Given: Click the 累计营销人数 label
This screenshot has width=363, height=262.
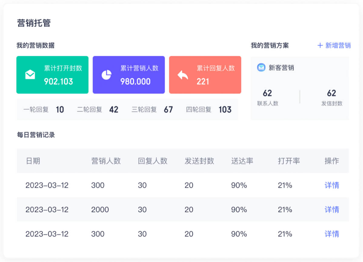Looking at the screenshot, I should point(139,68).
